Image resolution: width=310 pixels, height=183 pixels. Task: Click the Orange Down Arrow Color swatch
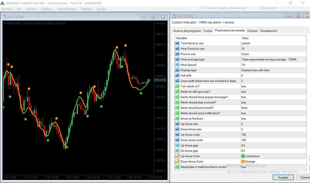point(243,161)
